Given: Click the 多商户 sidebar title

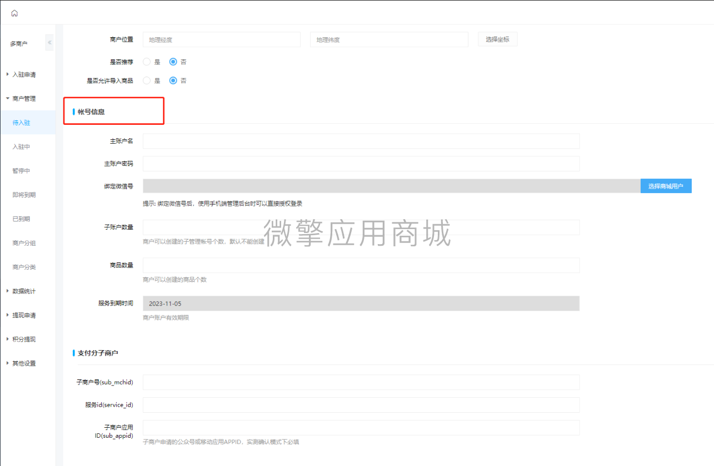Looking at the screenshot, I should tap(19, 43).
